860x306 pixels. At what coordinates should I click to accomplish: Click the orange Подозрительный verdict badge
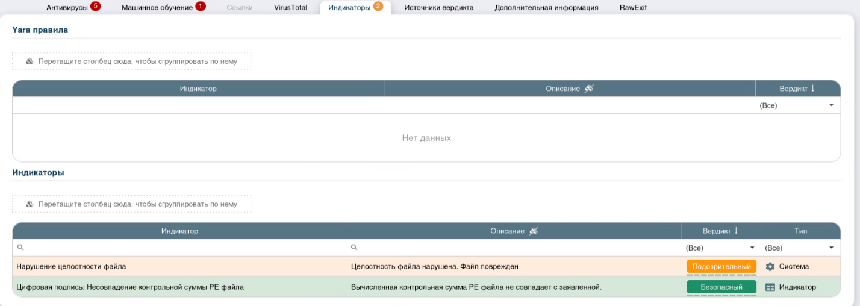tap(721, 266)
